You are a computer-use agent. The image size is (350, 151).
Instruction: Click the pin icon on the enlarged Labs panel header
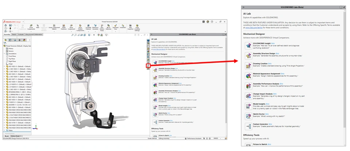click(x=344, y=7)
